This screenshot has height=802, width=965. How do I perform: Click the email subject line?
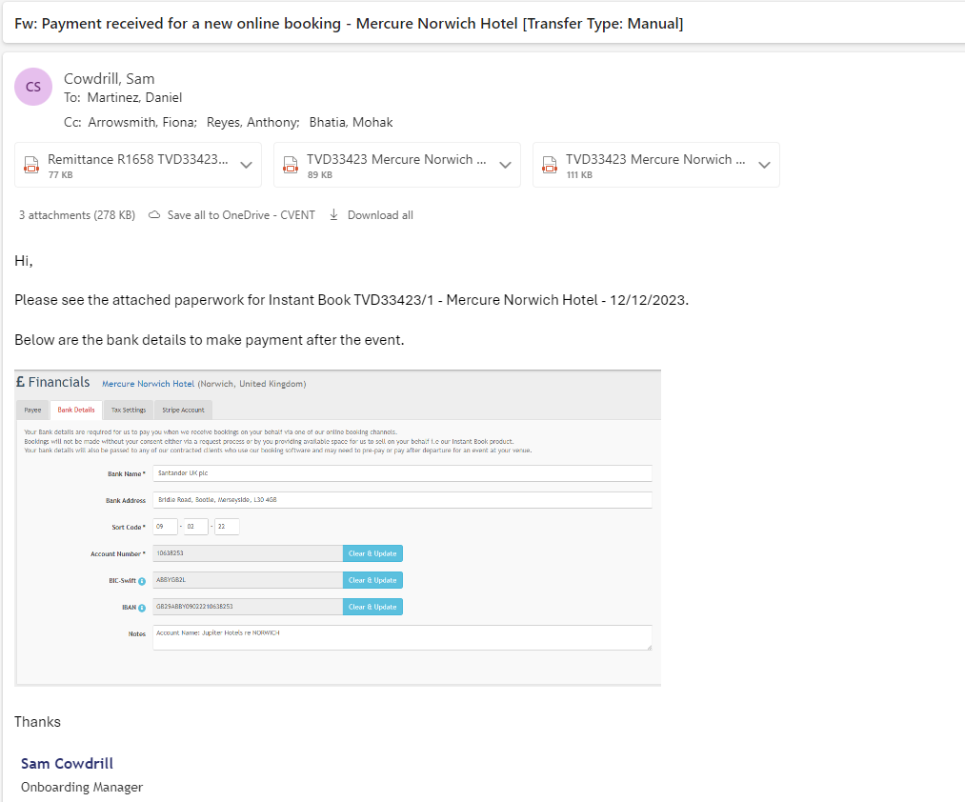coord(349,24)
